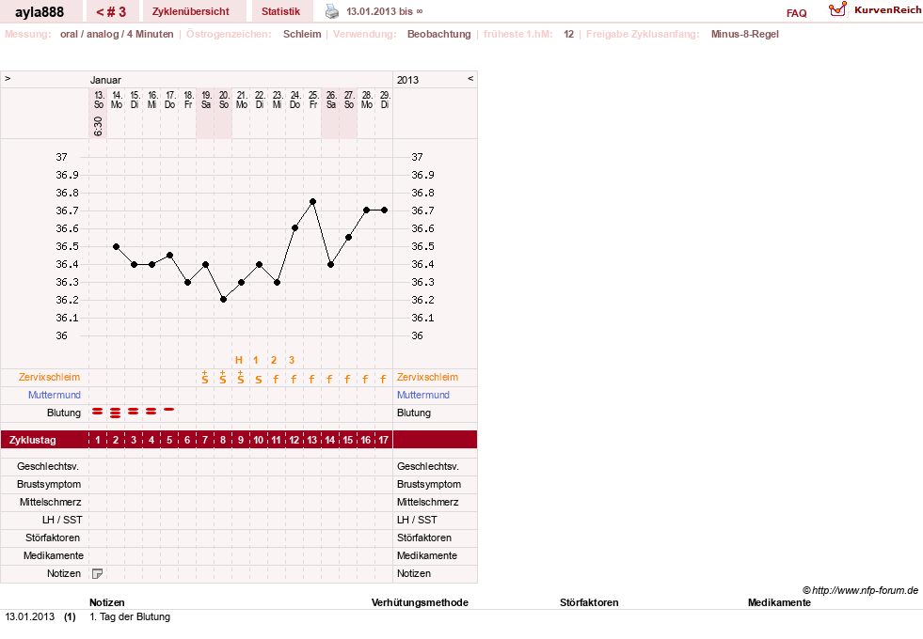Click the 'oral / analog / 4 Minuten' value

[x=117, y=34]
